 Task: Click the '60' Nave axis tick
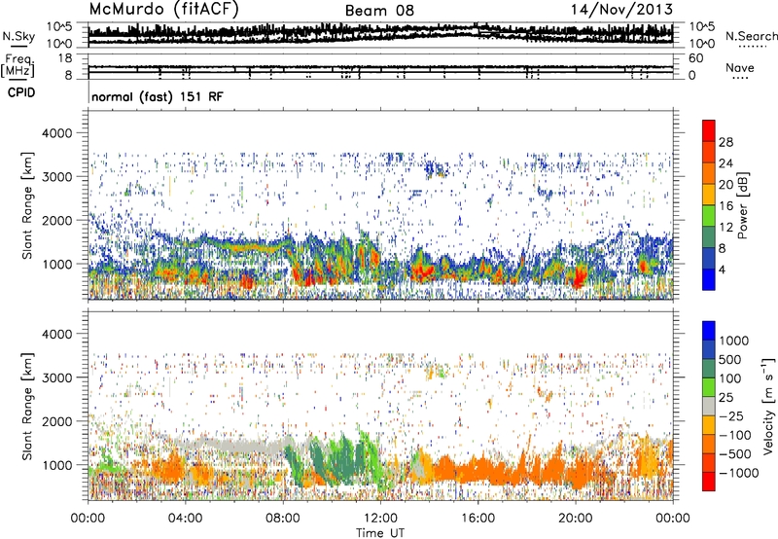pos(695,58)
